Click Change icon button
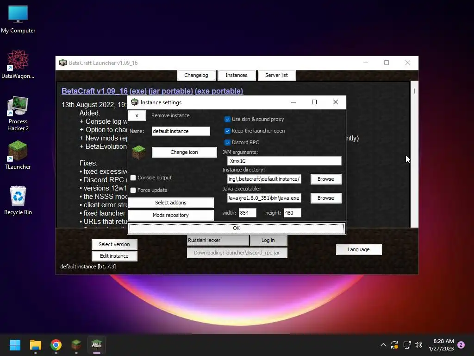The height and width of the screenshot is (356, 474). (x=184, y=152)
